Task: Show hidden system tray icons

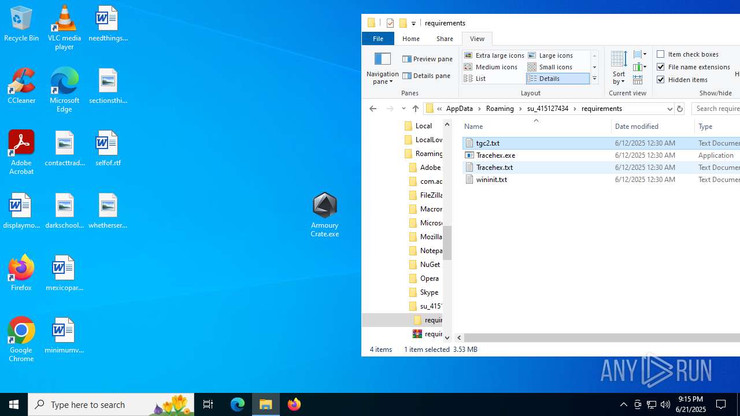Action: coord(623,404)
